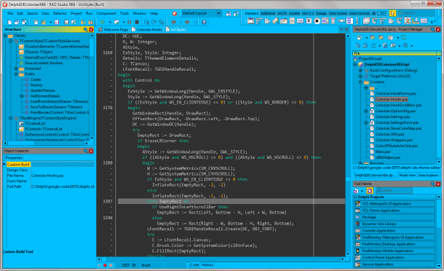Select the Additional component palette tab
This screenshot has height=271, width=444.
tap(268, 13)
